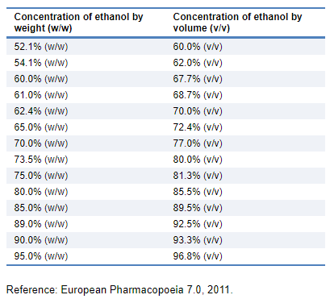The width and height of the screenshot is (330, 299).
Task: Click the 'Concentration of ethanol by volume (v/v)' header
Action: click(237, 23)
